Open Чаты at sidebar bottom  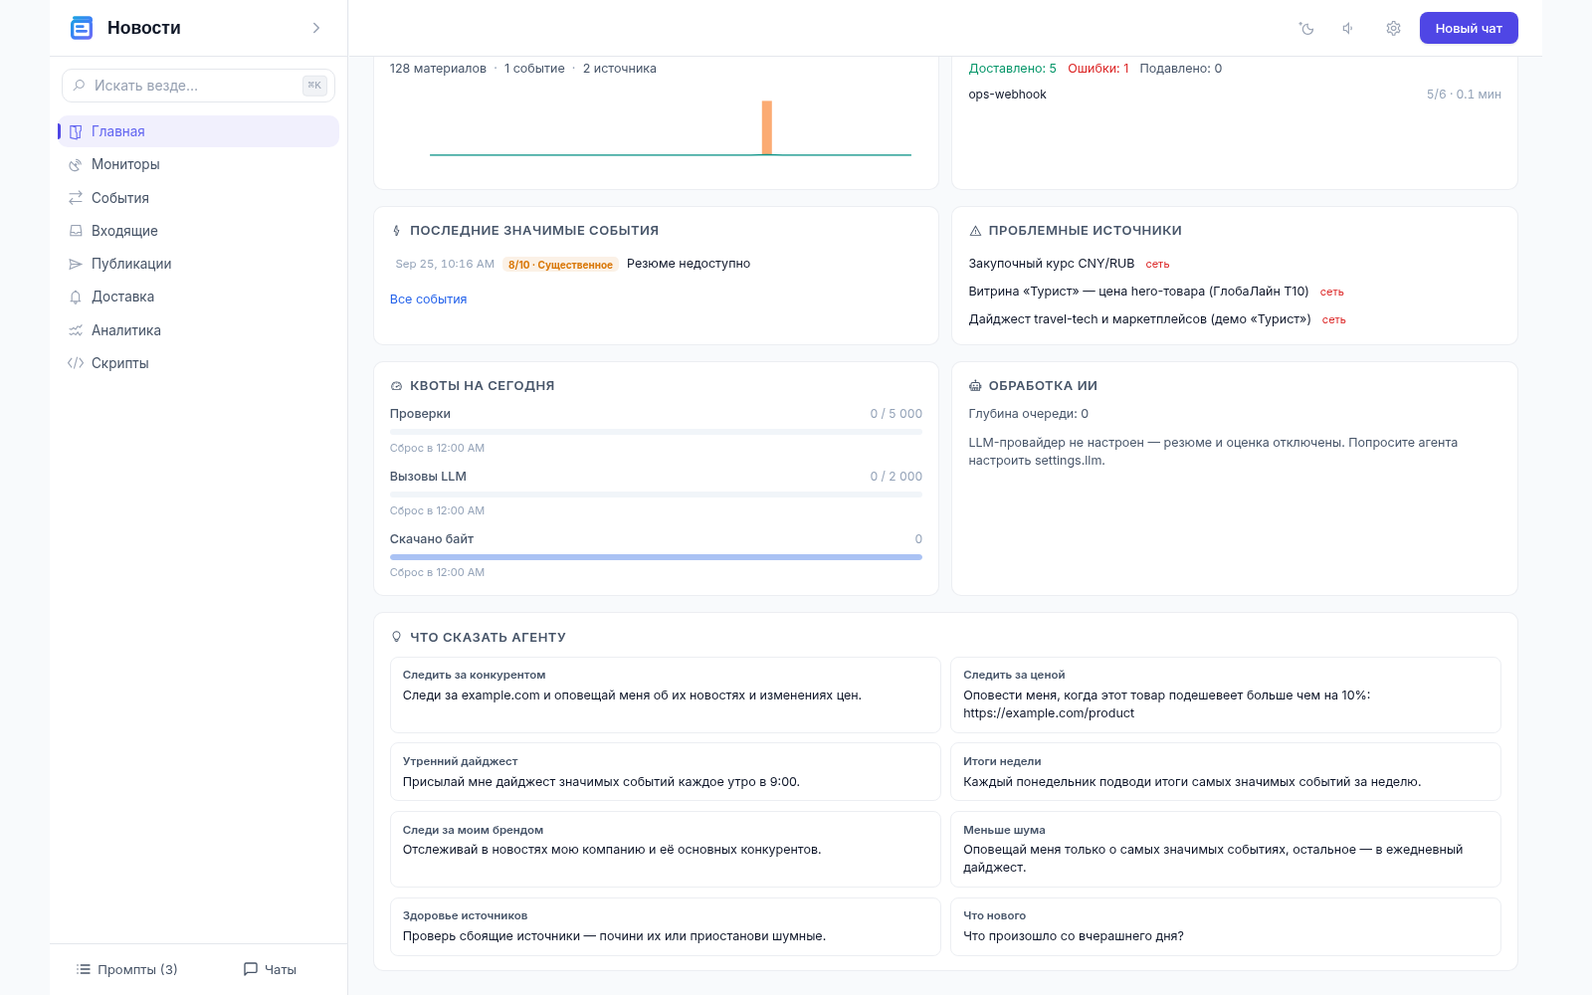(270, 969)
